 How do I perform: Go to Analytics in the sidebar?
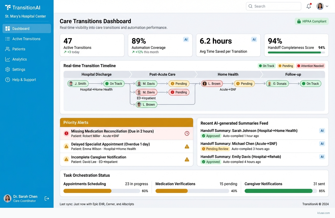[x=19, y=59]
